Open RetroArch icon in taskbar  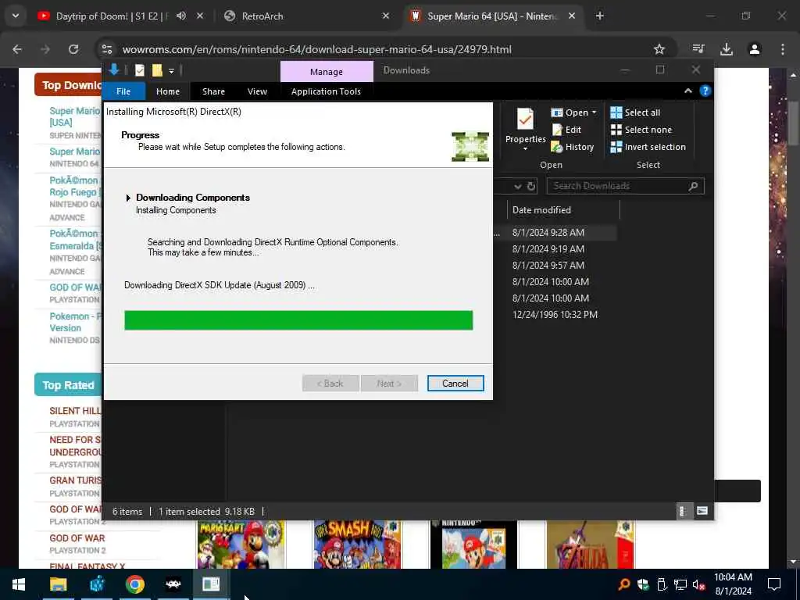coord(173,584)
